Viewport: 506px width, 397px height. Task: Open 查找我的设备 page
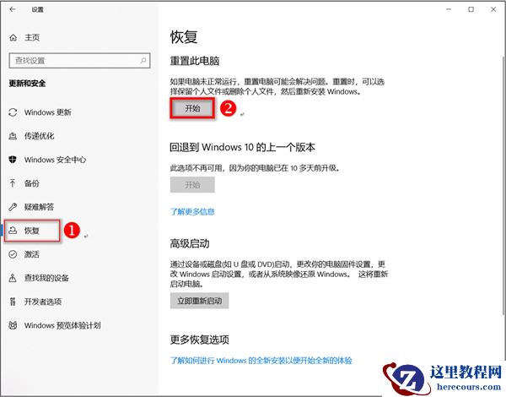(46, 278)
